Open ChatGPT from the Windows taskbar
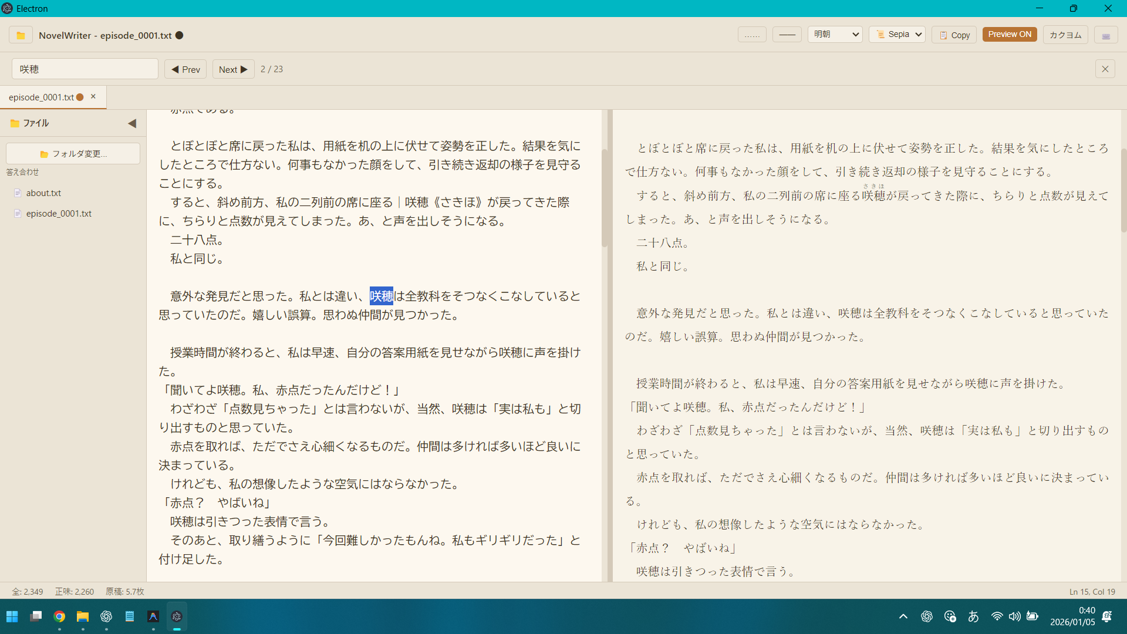1127x634 pixels. coord(106,616)
